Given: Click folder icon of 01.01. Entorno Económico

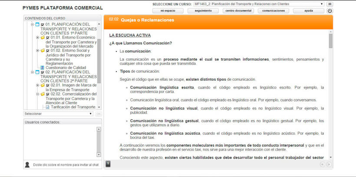Looking at the screenshot, I should pos(43,38).
